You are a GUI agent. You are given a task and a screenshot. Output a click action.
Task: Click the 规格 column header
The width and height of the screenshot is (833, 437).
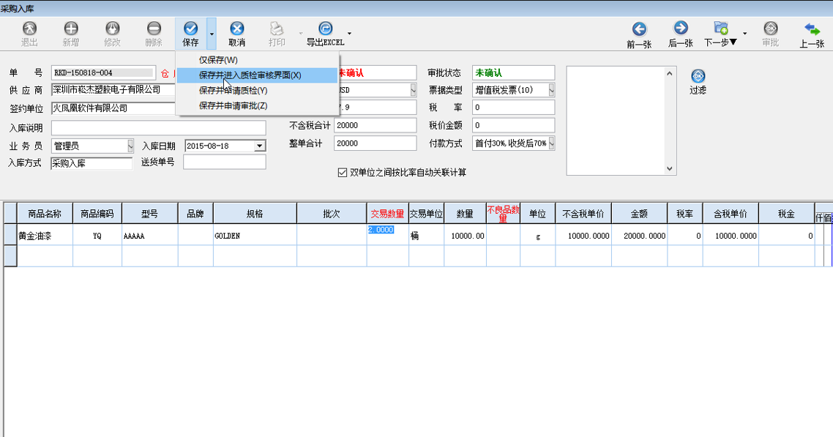tap(255, 214)
